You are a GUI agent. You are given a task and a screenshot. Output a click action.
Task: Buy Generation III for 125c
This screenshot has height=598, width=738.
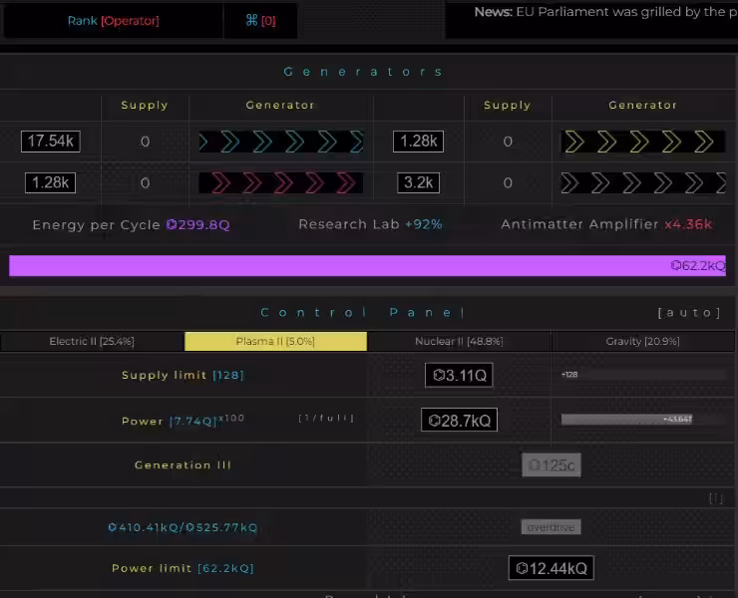click(552, 465)
